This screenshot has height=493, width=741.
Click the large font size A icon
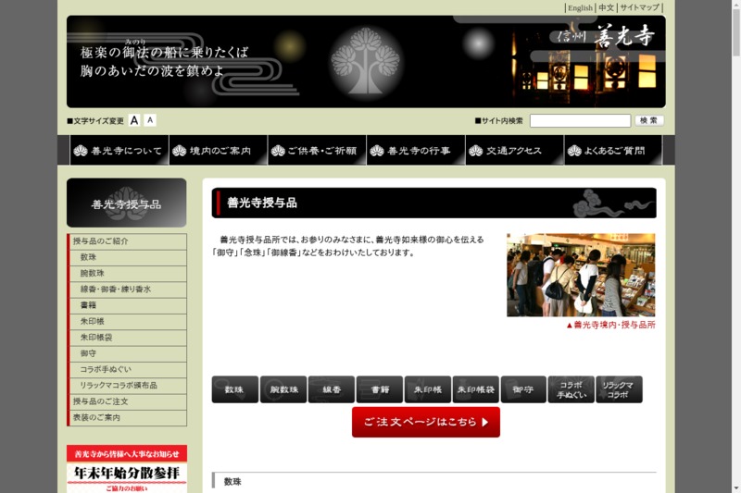134,120
